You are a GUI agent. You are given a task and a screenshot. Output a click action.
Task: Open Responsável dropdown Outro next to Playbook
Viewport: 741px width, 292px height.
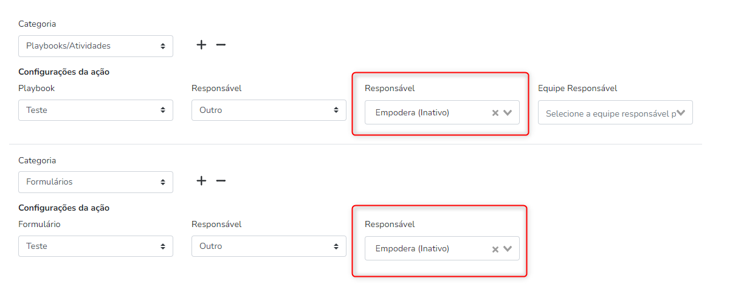269,110
